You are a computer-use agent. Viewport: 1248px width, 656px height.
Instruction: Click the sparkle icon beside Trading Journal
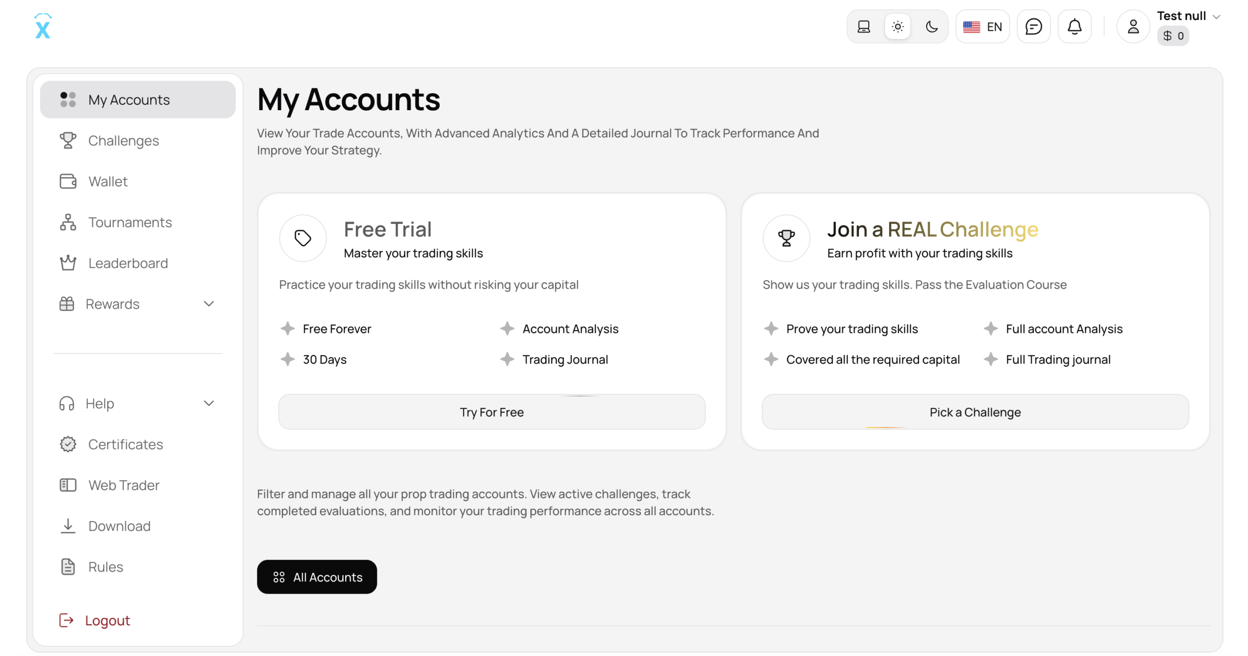(507, 359)
